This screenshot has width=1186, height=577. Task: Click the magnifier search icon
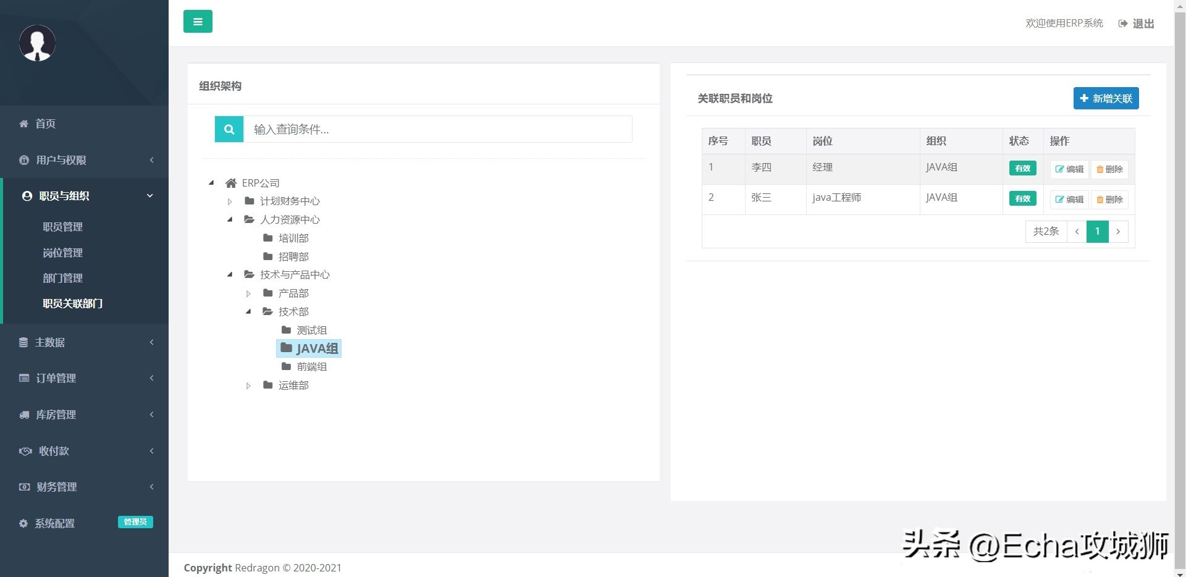(229, 129)
